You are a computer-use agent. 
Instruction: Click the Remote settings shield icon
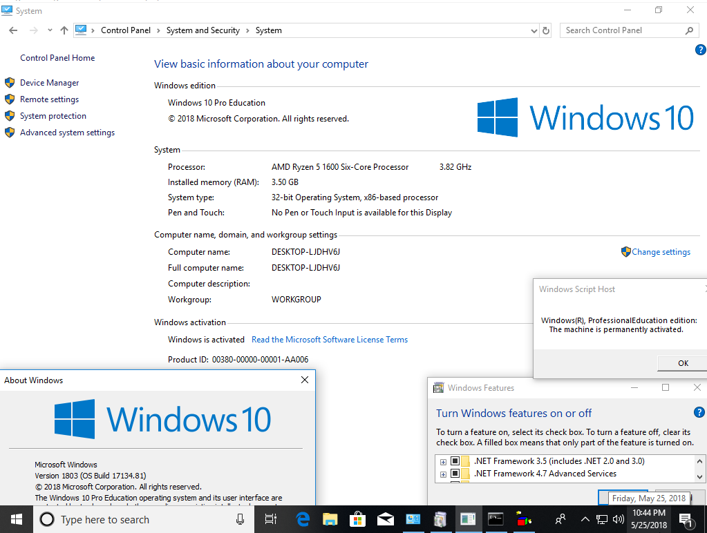pos(10,99)
